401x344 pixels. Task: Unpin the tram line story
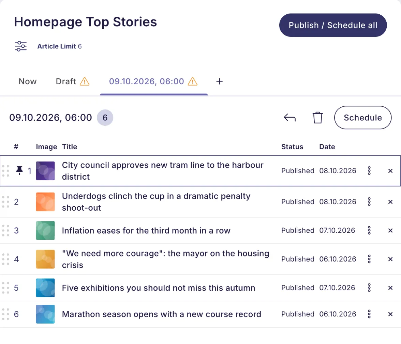coord(19,170)
